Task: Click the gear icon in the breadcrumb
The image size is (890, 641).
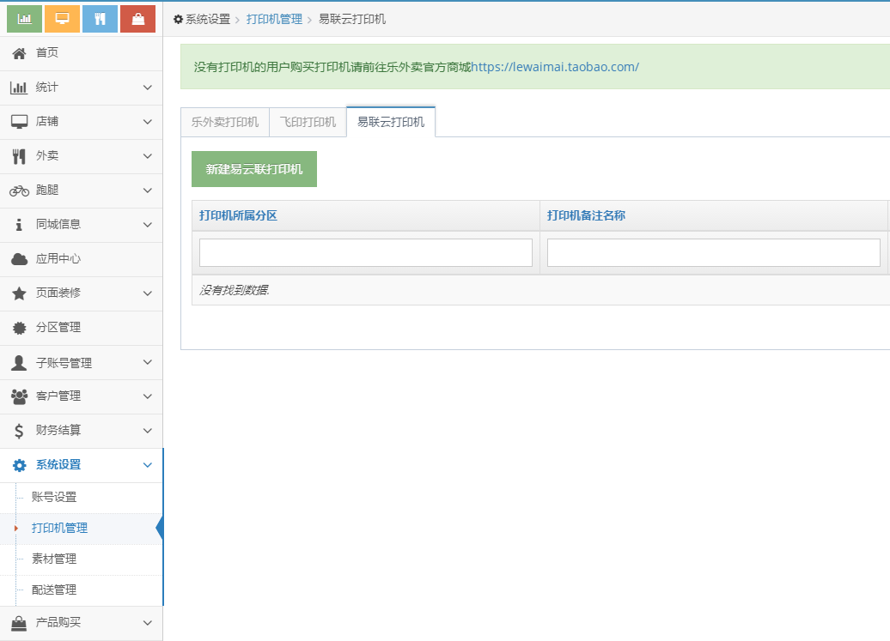Action: click(x=178, y=19)
